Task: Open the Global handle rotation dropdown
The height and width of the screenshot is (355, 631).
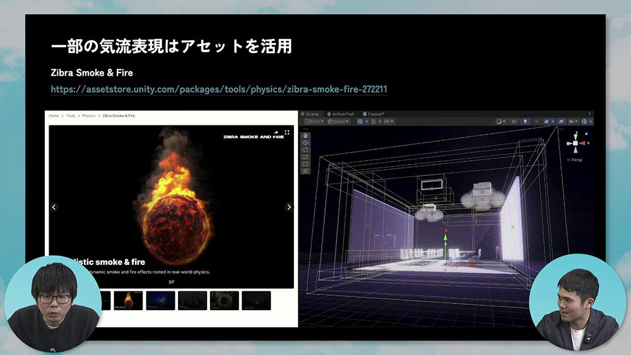Action: tap(338, 121)
